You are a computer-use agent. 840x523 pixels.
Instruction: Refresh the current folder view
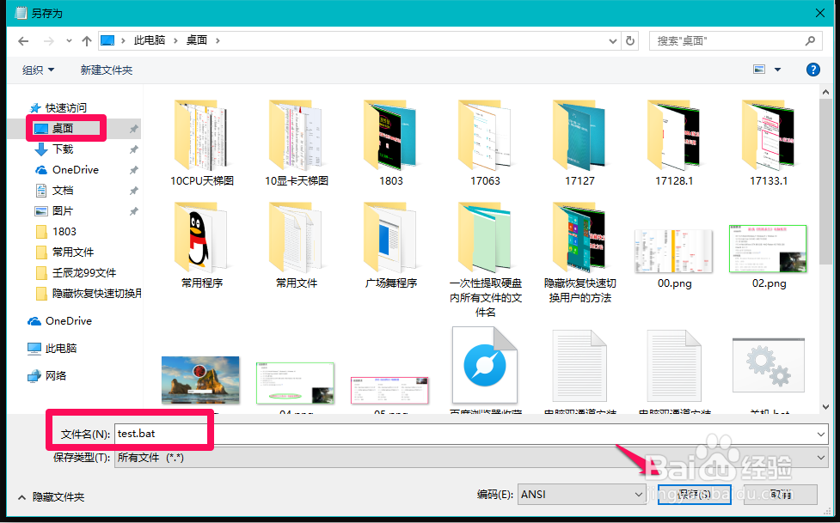(630, 40)
